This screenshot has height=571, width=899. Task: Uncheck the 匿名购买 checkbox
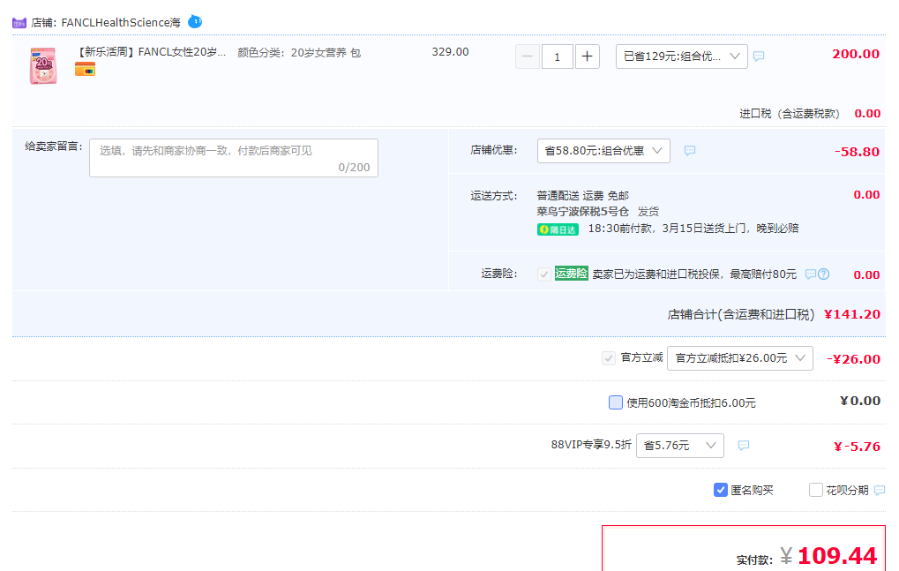(721, 490)
